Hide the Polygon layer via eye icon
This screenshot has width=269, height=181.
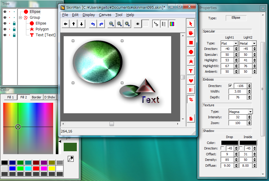pyautogui.click(x=5, y=29)
